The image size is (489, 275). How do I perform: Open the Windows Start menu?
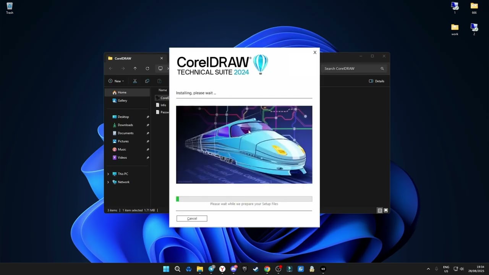166,269
